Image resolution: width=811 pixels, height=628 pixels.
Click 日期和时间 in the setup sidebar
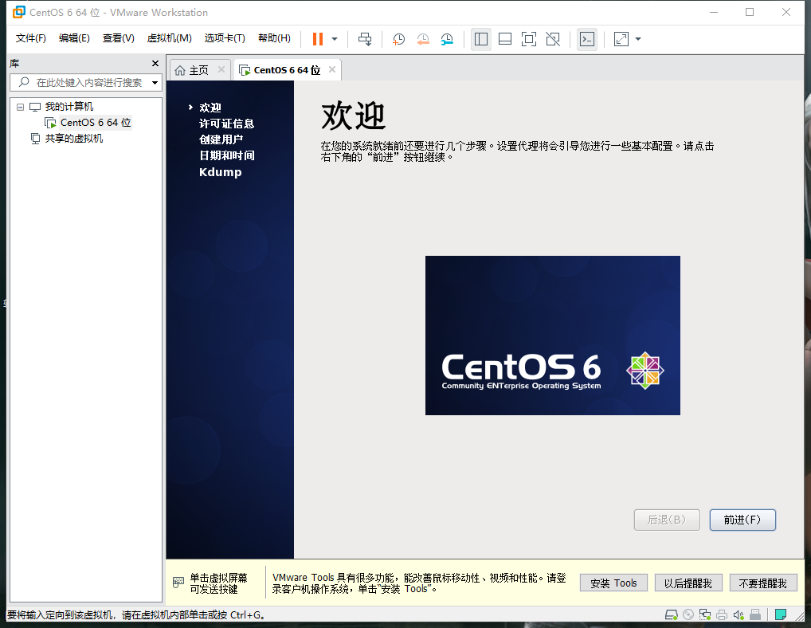tap(226, 155)
